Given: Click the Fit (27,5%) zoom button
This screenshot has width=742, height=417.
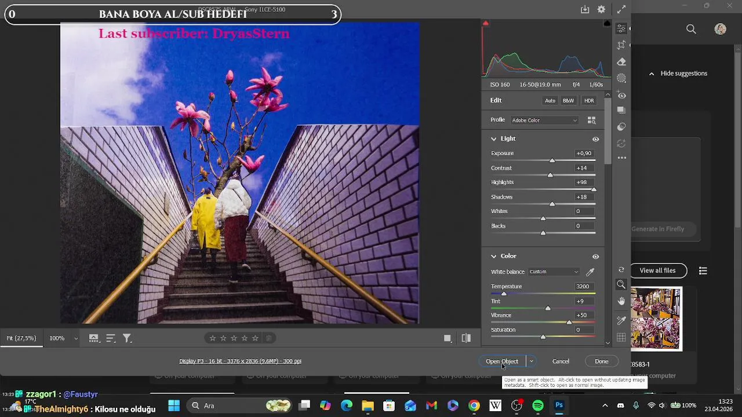Looking at the screenshot, I should click(x=21, y=338).
